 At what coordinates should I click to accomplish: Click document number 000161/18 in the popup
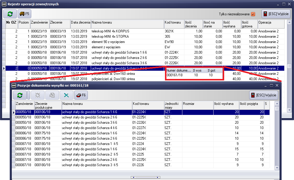click(x=174, y=75)
